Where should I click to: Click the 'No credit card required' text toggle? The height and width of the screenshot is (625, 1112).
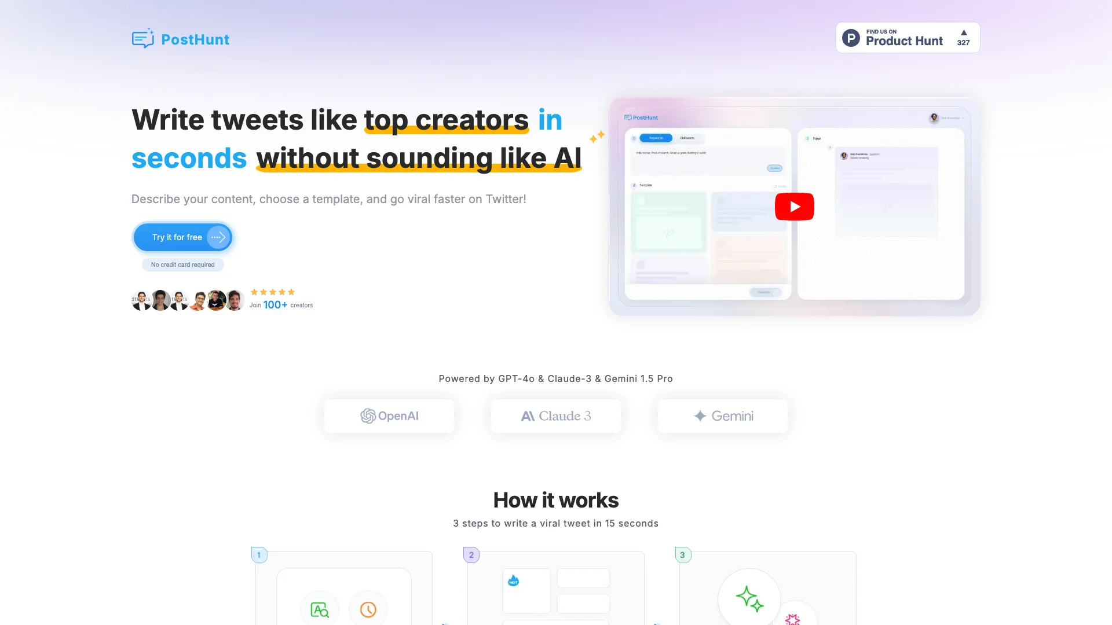tap(182, 265)
